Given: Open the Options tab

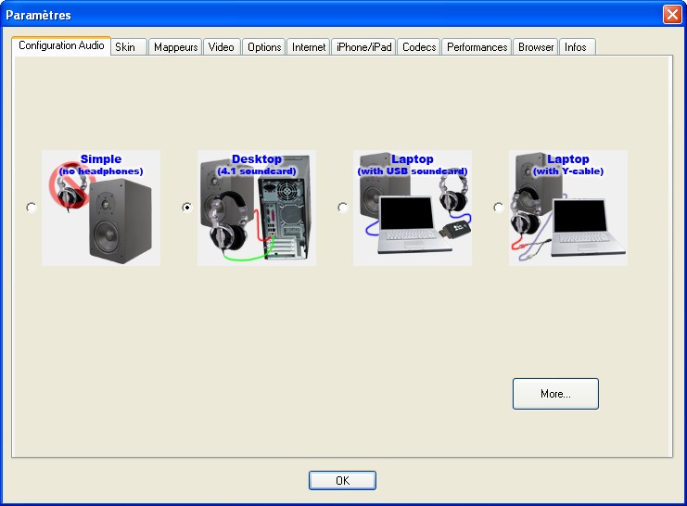Looking at the screenshot, I should click(x=264, y=47).
